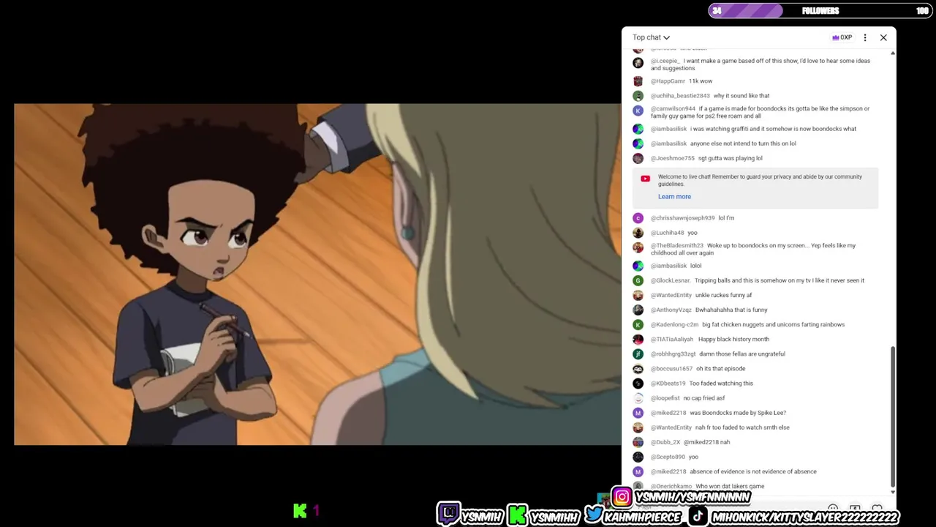
Task: Click username @AnthonyVzqz
Action: click(x=671, y=310)
